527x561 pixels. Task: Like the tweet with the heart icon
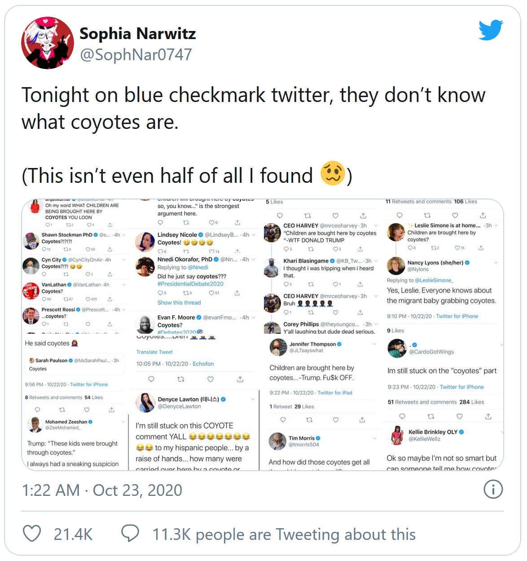coord(32,534)
